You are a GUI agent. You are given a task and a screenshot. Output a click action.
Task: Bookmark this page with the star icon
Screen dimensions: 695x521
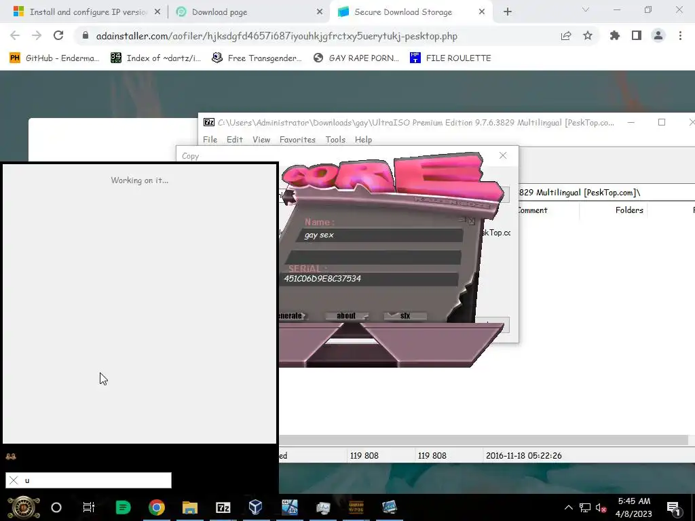coord(588,36)
